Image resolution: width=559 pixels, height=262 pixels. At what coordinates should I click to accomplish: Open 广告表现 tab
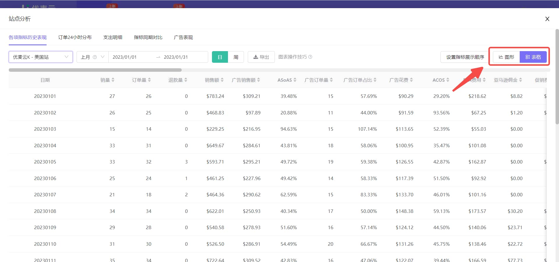[183, 37]
